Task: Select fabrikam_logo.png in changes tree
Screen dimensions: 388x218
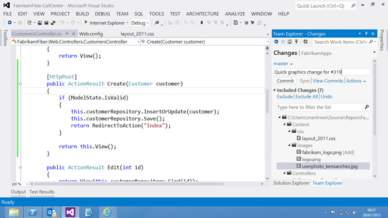Action: [x=322, y=152]
